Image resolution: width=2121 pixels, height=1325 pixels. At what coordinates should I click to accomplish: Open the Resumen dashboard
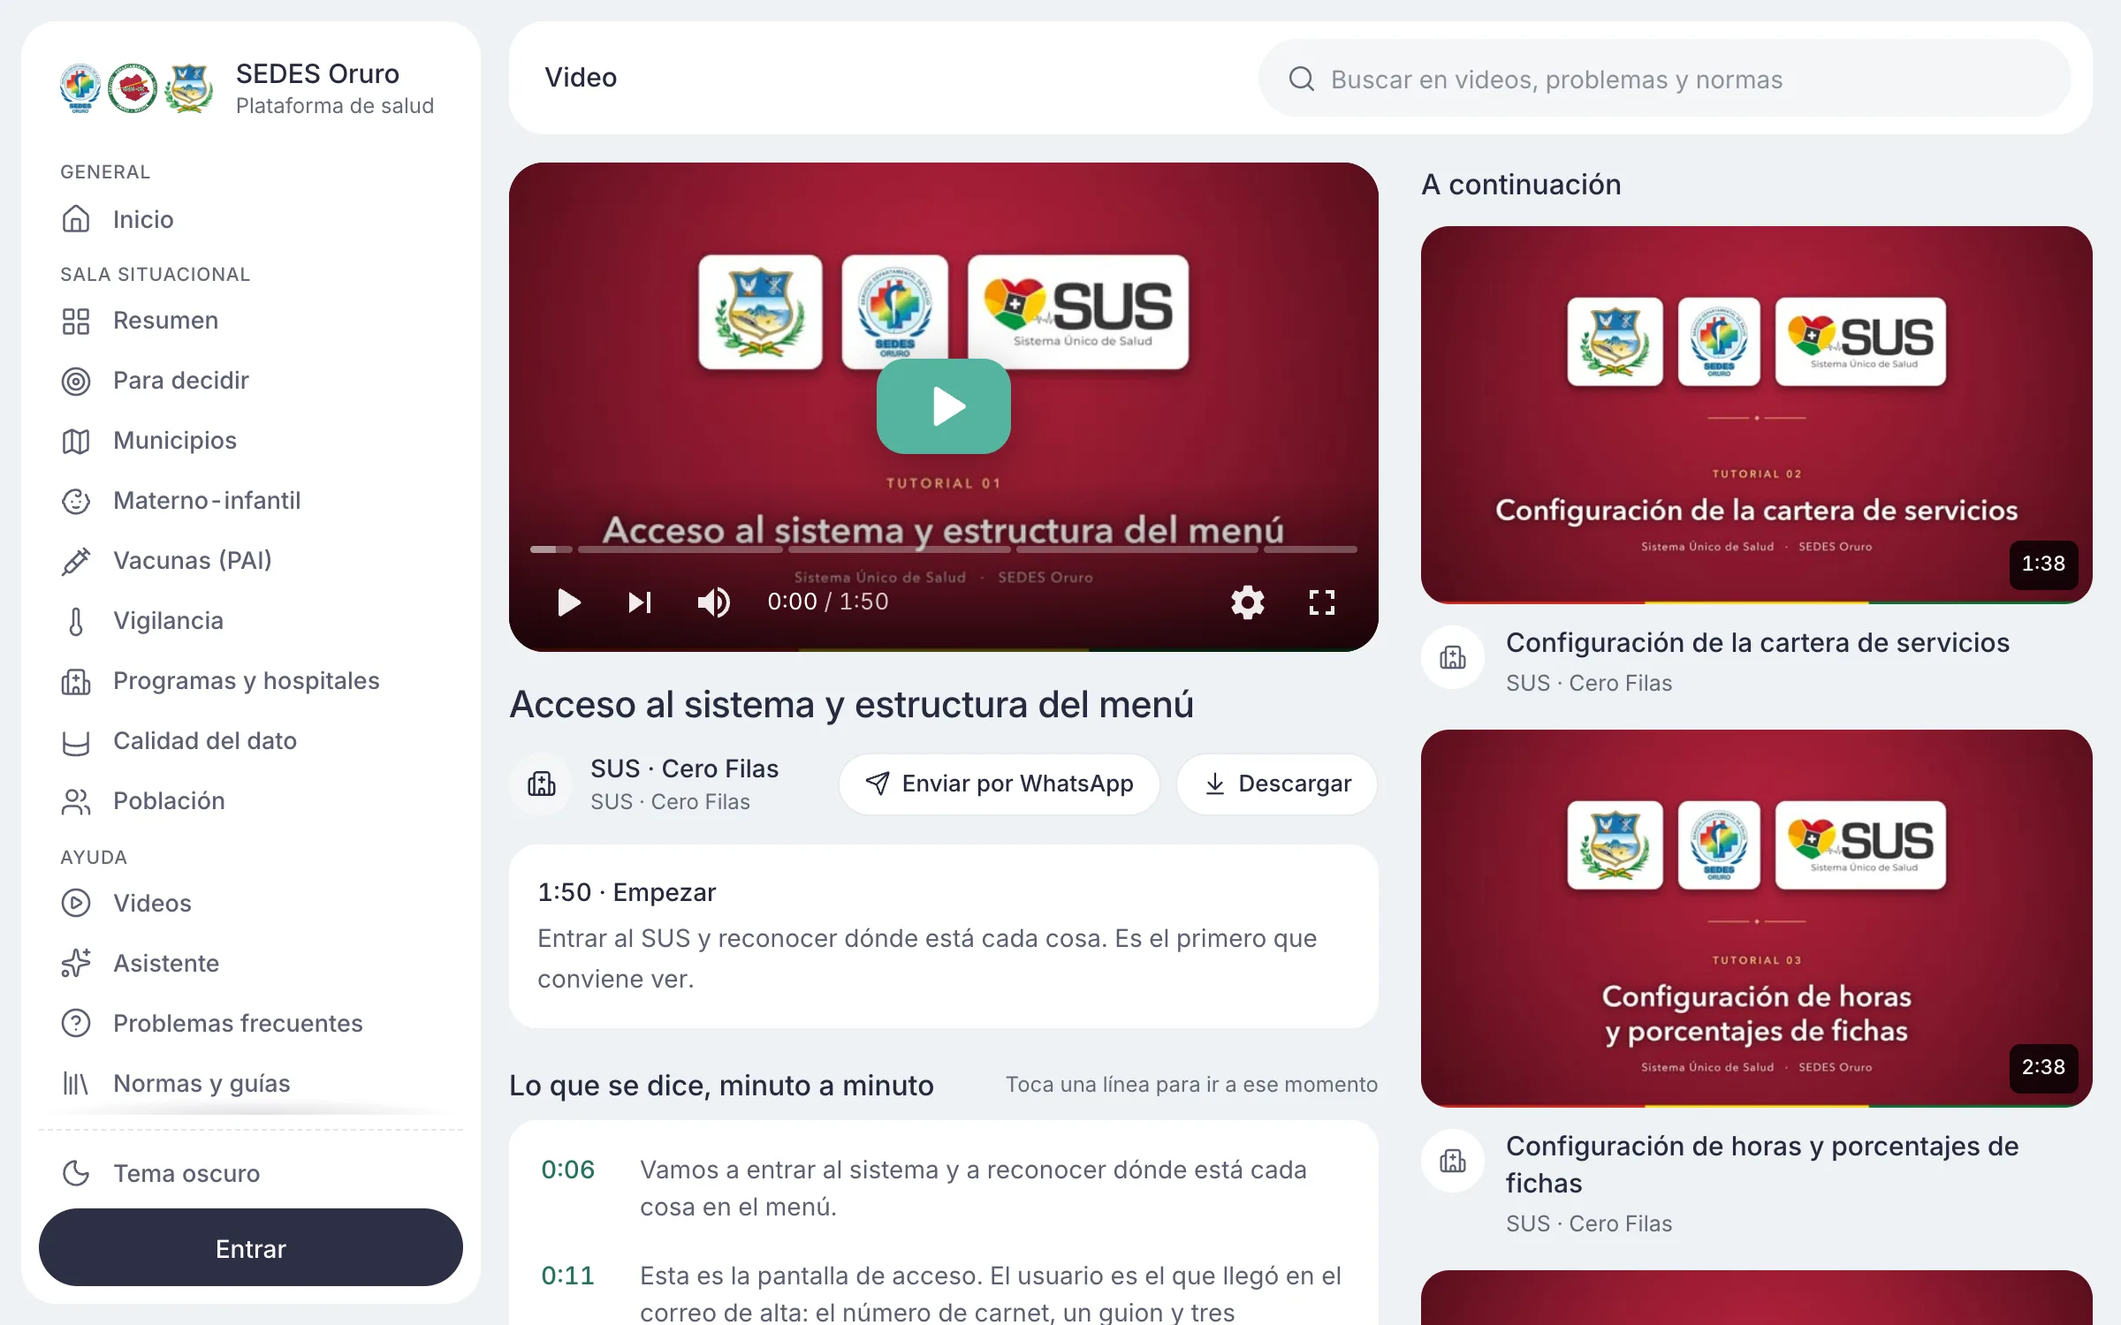251,321
